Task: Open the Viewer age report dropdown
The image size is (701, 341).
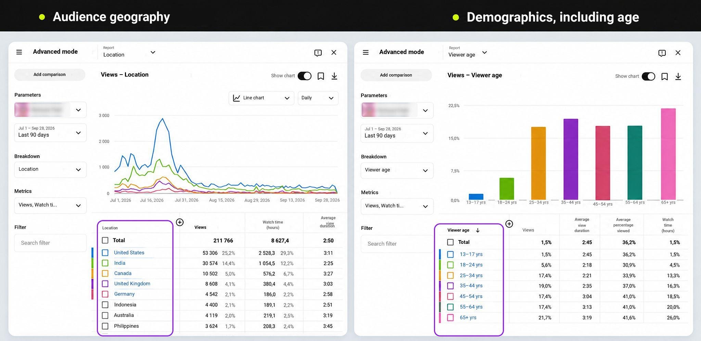Action: tap(468, 52)
